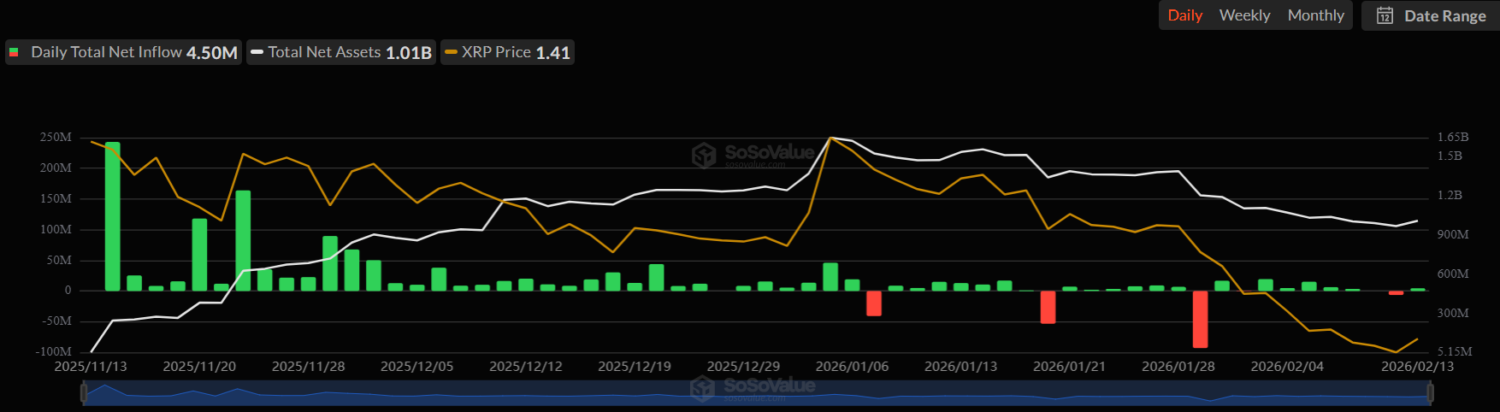This screenshot has width=1500, height=412.
Task: Switch to the Weekly view
Action: pyautogui.click(x=1244, y=15)
